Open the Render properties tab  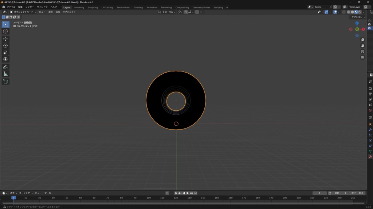[370, 89]
